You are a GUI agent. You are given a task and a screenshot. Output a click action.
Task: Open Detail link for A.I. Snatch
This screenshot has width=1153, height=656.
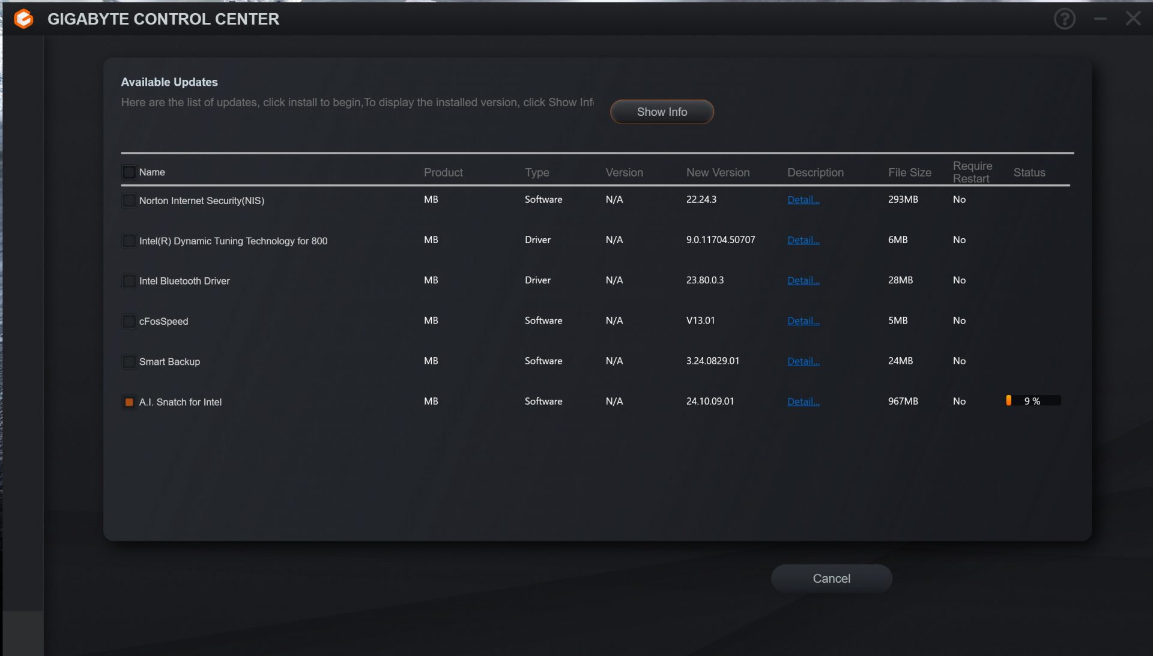pyautogui.click(x=803, y=402)
